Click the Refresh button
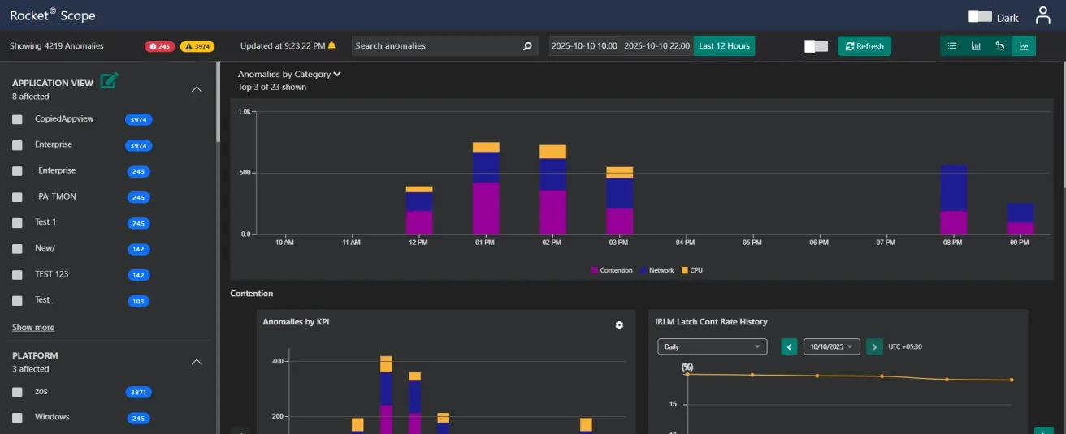Image resolution: width=1066 pixels, height=434 pixels. [864, 46]
